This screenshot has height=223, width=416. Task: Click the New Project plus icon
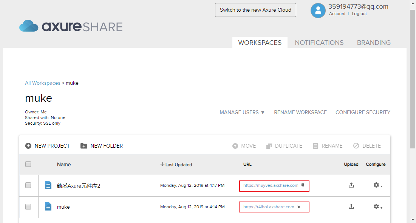pos(28,146)
